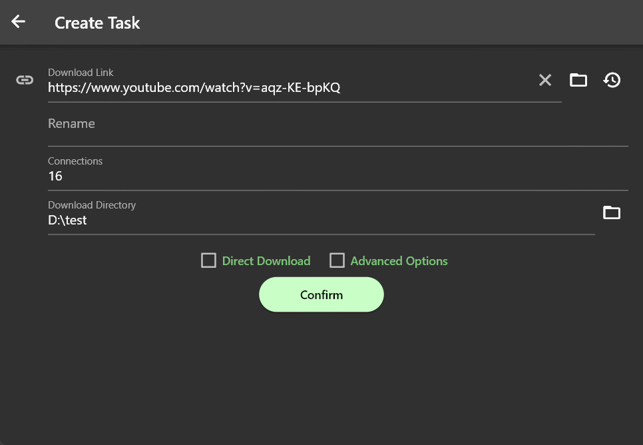Clear the download link with the X icon
This screenshot has width=643, height=445.
[545, 80]
